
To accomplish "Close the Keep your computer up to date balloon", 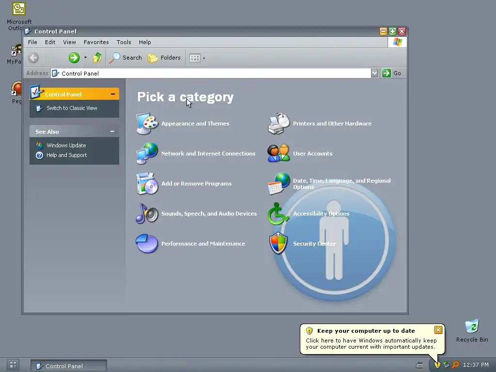I will [438, 330].
